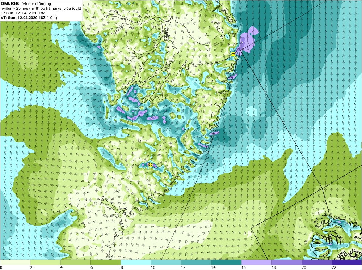This screenshot has width=362, height=270.
Task: Click the legend label '6'
Action: [x=92, y=268]
